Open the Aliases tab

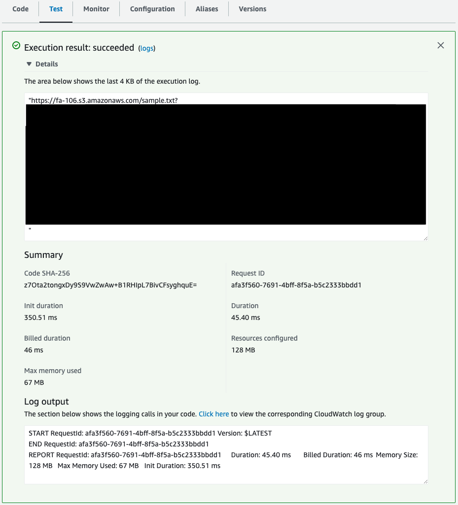point(207,8)
